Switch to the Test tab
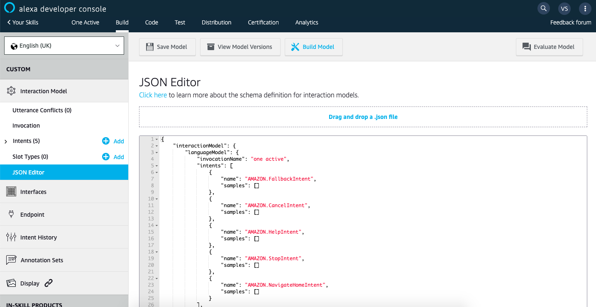The height and width of the screenshot is (307, 596). (x=180, y=22)
